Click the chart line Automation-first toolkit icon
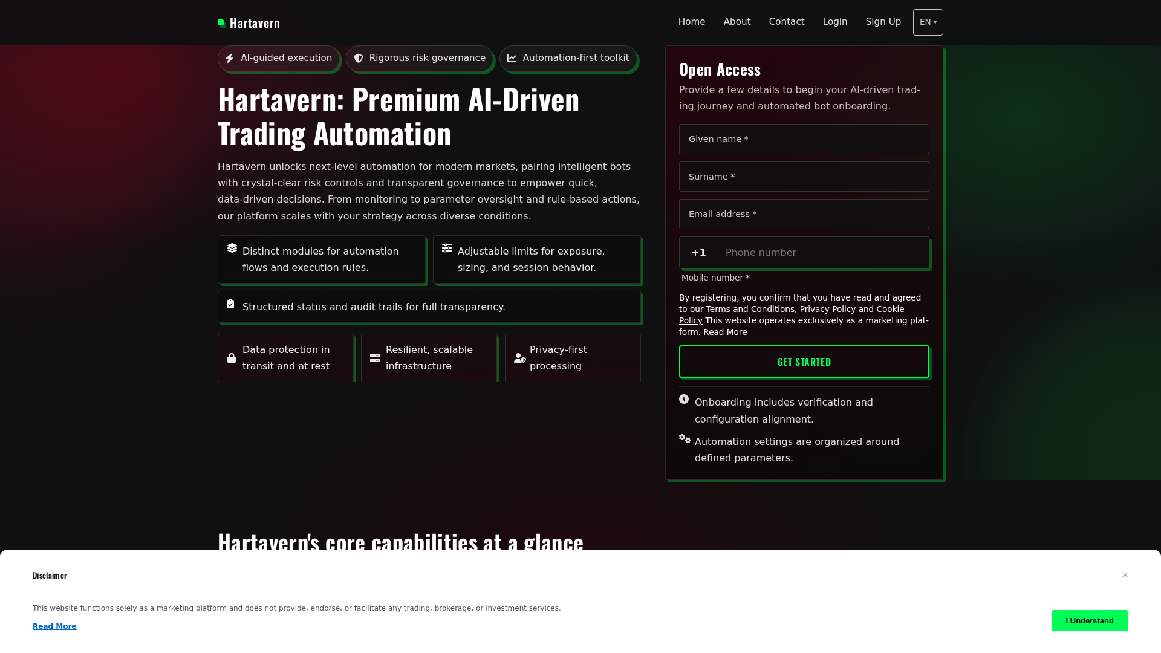 point(512,58)
